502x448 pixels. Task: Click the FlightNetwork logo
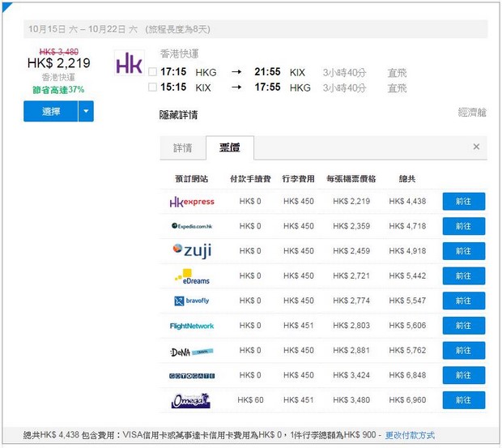(x=192, y=326)
